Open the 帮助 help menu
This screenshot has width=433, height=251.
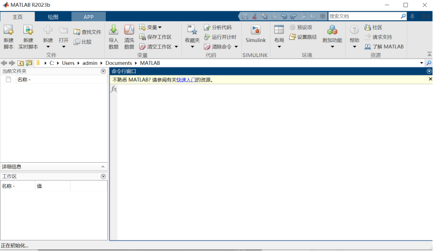coord(354,37)
